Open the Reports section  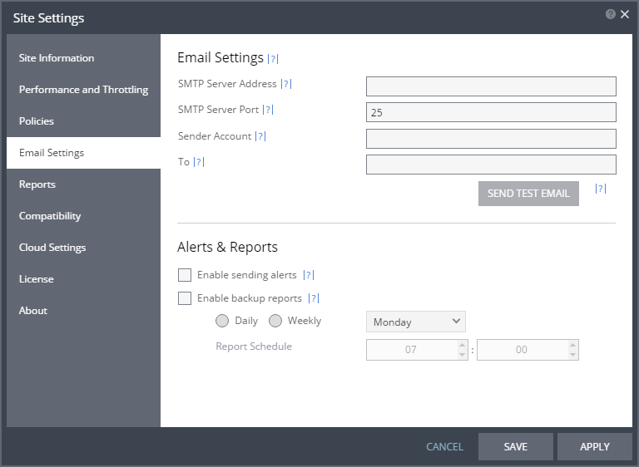(83, 184)
